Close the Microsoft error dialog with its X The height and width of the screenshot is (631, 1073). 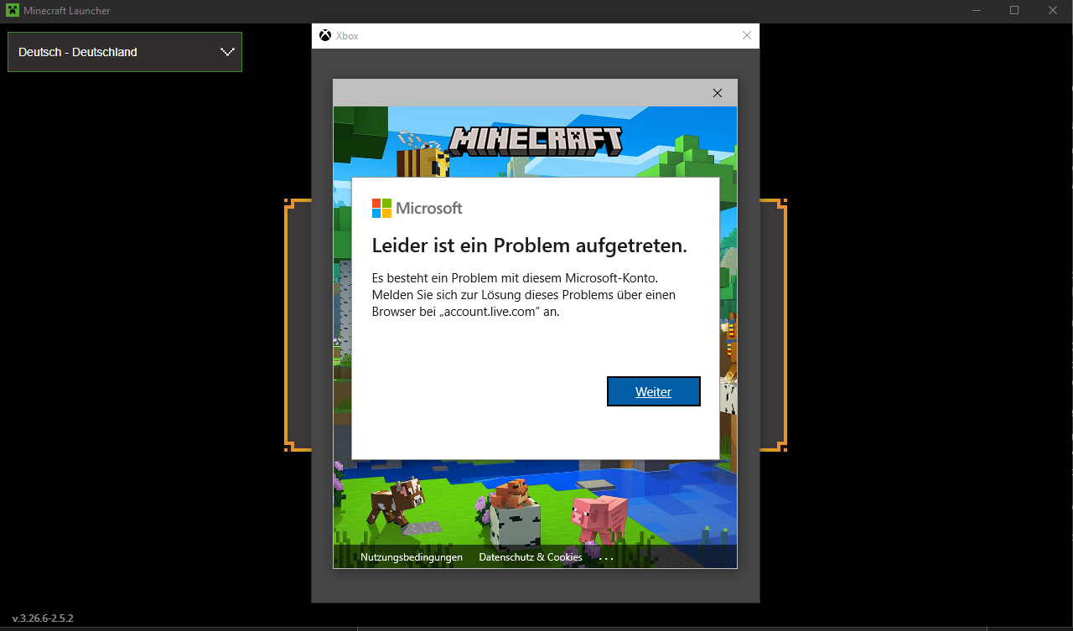tap(717, 93)
